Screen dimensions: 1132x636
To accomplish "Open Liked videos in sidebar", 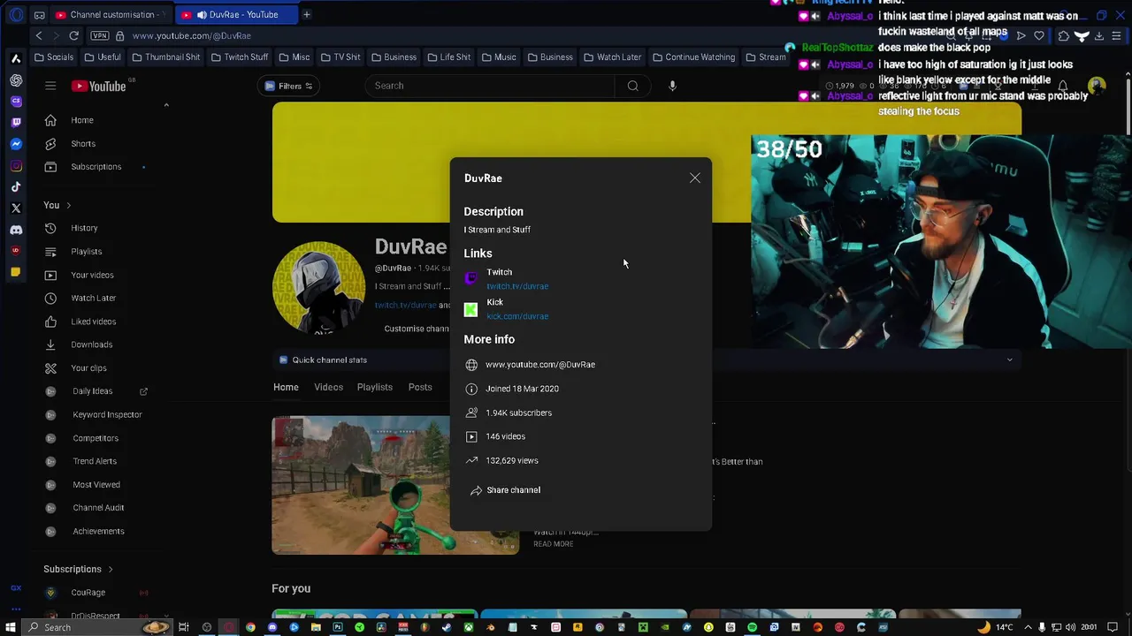I will click(x=93, y=322).
